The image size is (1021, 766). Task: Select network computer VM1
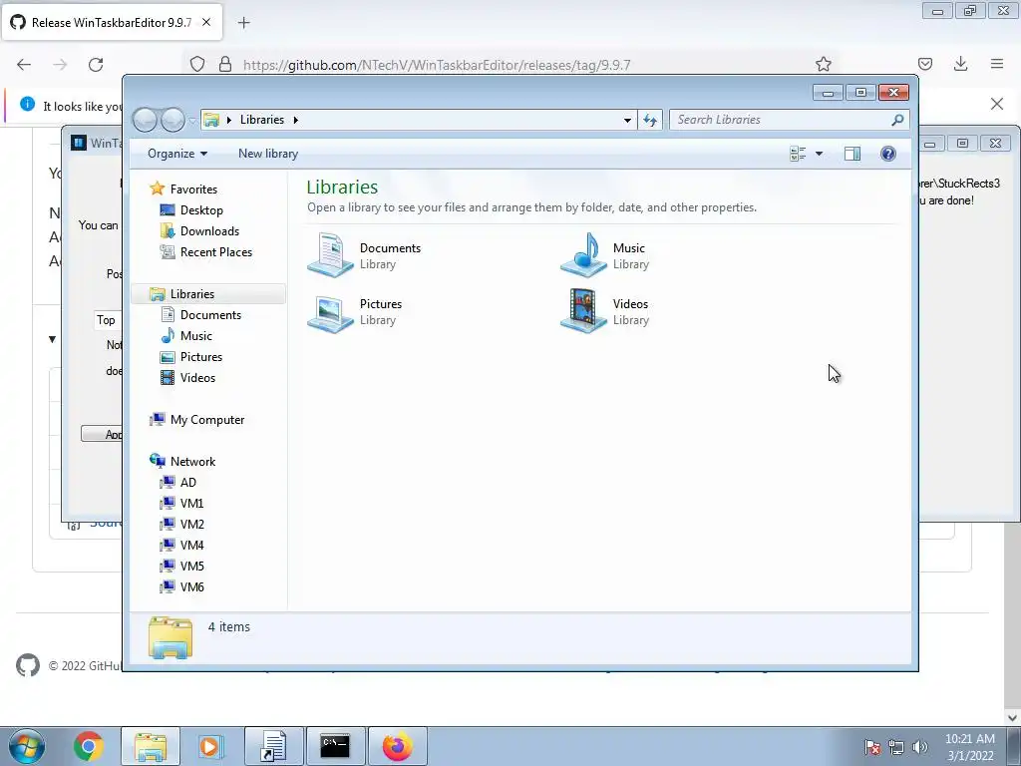tap(191, 503)
